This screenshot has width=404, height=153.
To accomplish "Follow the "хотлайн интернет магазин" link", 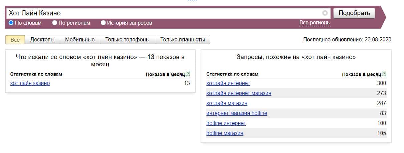I will tap(239, 93).
